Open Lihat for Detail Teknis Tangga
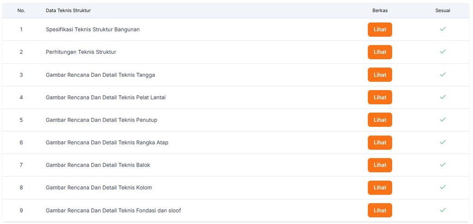 coord(380,75)
